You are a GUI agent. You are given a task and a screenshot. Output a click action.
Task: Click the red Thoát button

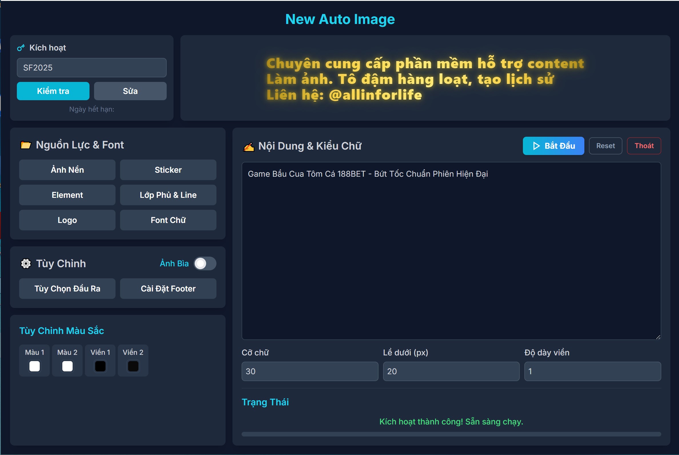644,146
